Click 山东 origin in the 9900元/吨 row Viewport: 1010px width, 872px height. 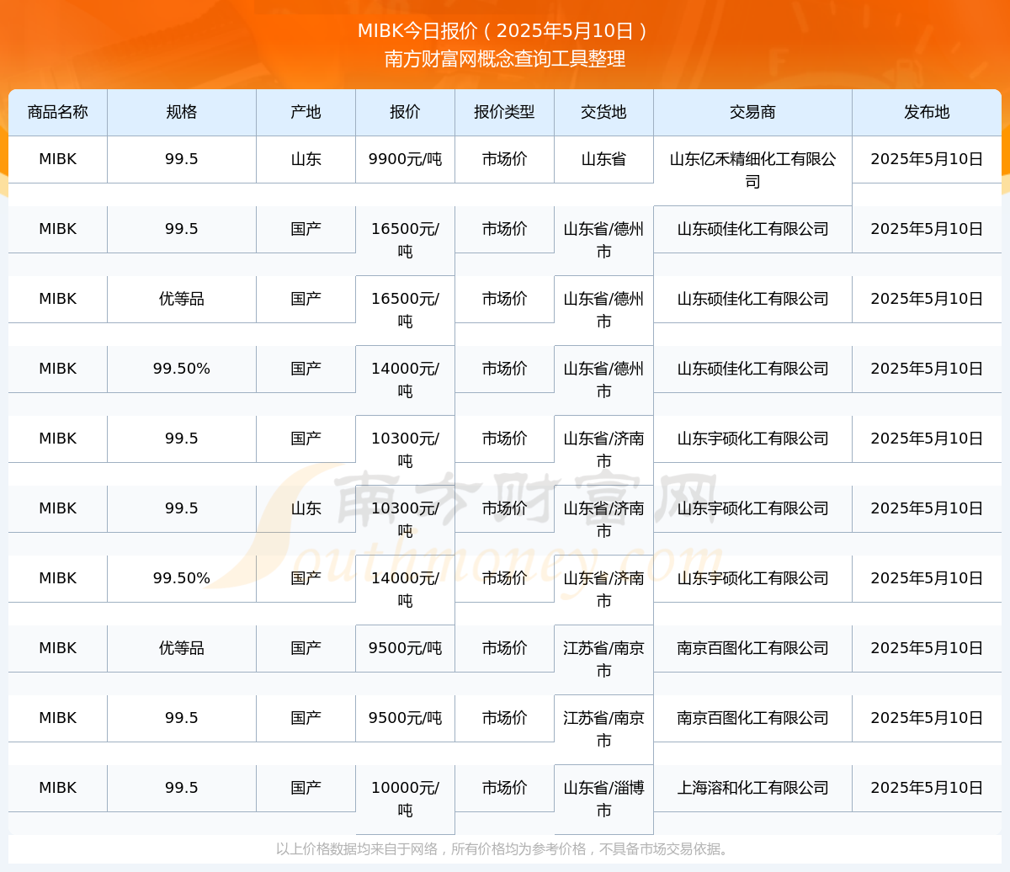306,159
